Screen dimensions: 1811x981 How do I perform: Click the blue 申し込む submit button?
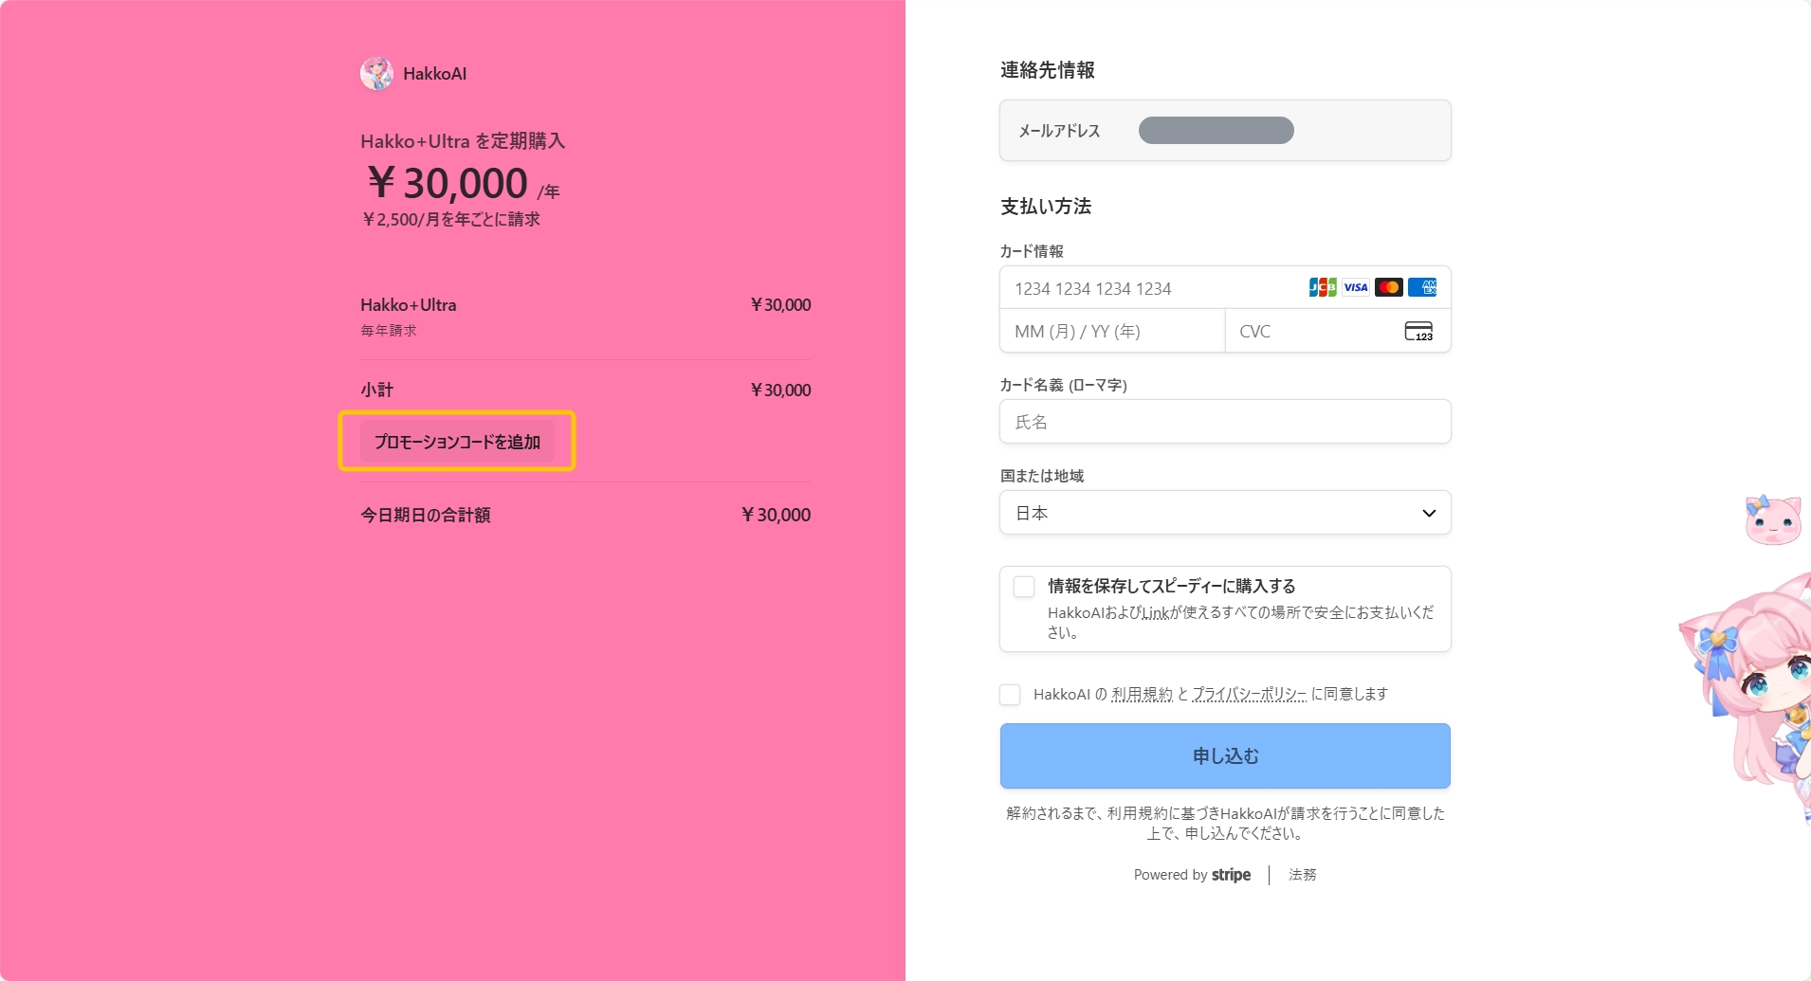[x=1224, y=755]
